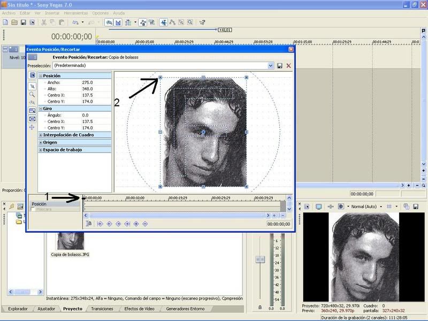The width and height of the screenshot is (428, 321).
Task: Click the Create Keyframe plus diamond
Action: click(136, 224)
